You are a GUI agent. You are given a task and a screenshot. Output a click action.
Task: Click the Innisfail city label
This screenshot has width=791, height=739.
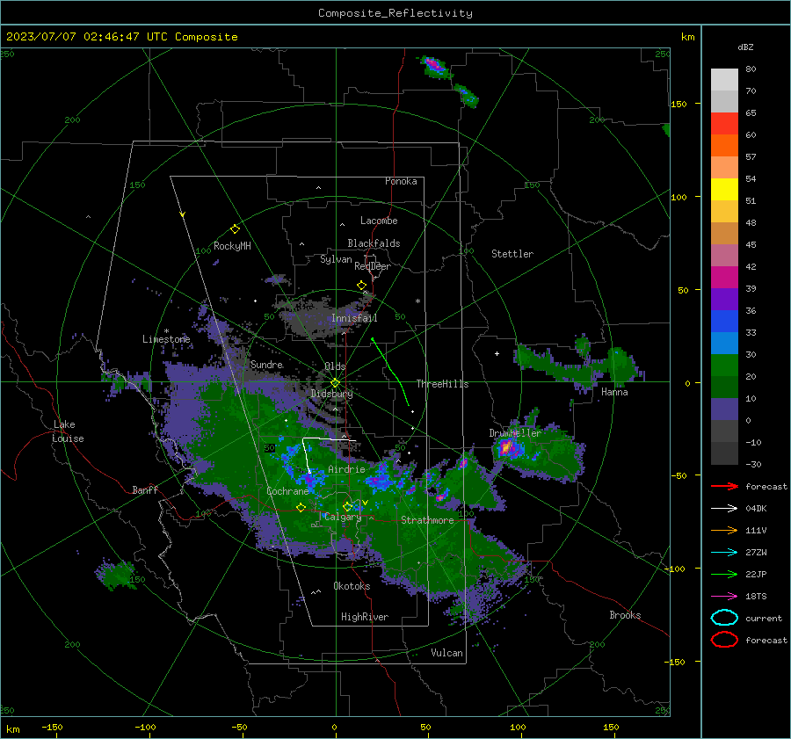pos(354,318)
